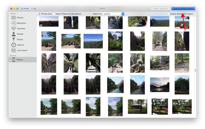Click the Library section header
This screenshot has height=129, width=205.
pyautogui.click(x=13, y=14)
